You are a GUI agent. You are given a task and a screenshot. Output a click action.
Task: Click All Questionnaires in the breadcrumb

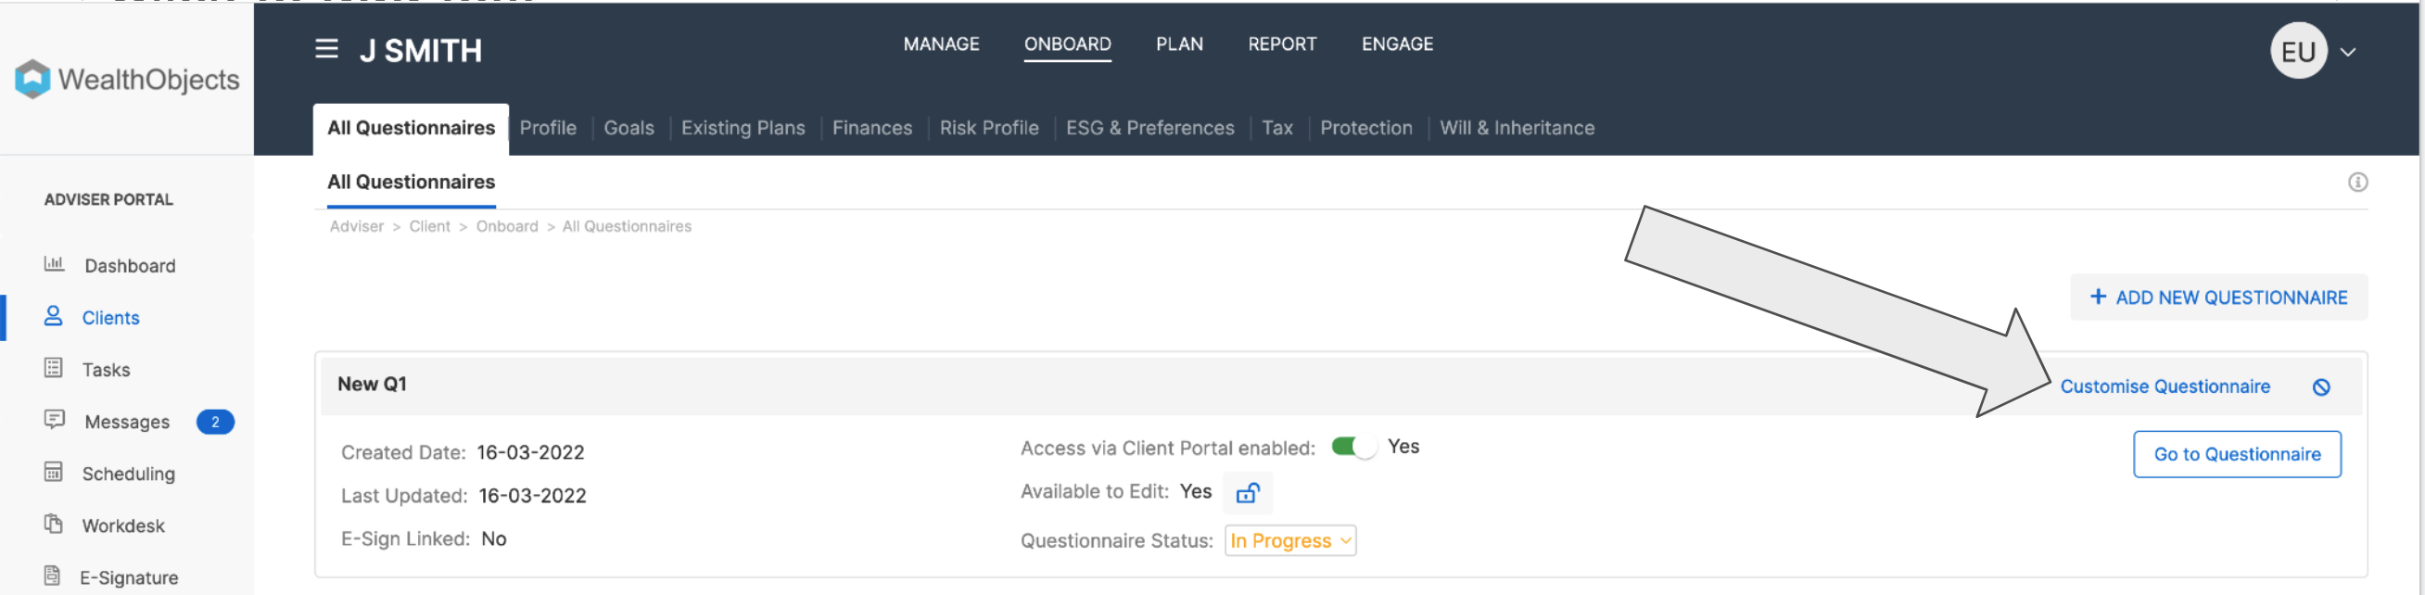626,227
